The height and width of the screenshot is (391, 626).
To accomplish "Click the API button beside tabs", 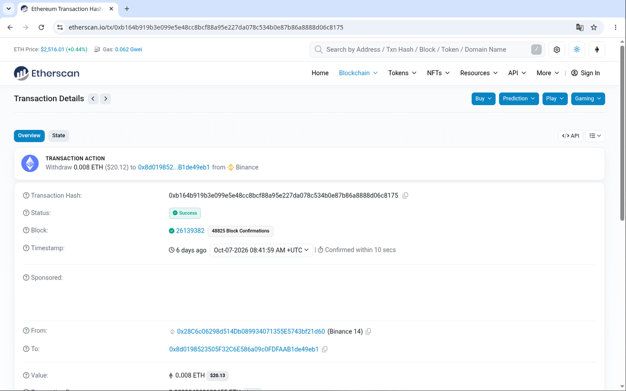I will click(x=571, y=136).
